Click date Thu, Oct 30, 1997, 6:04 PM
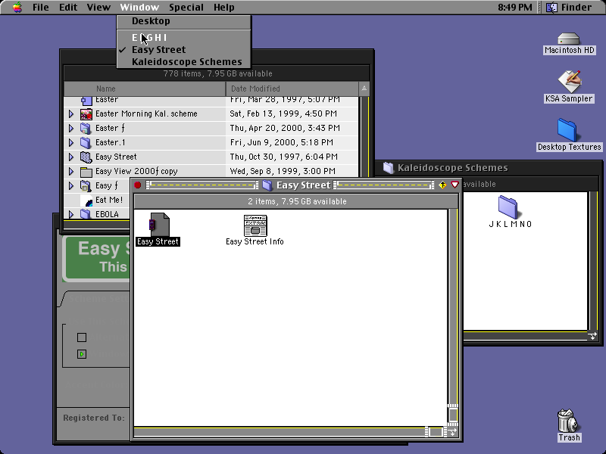Viewport: 606px width, 454px height. tap(283, 157)
